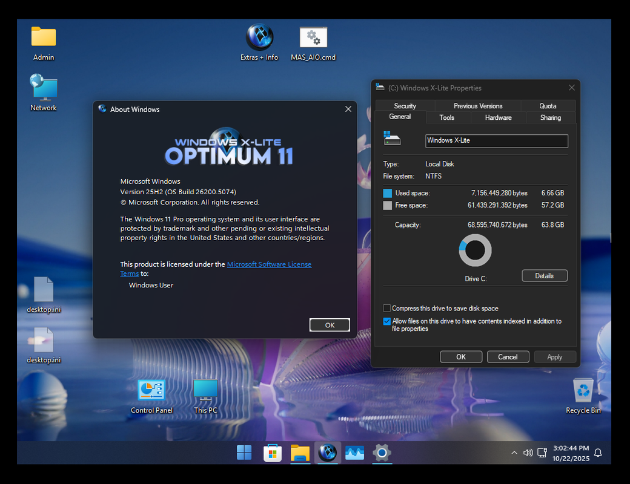Screen dimensions: 630x484
Task: Click the '7,156,449,280 bytes' used value
Action: [499, 193]
